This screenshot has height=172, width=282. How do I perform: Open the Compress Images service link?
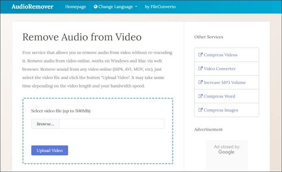pos(221,110)
